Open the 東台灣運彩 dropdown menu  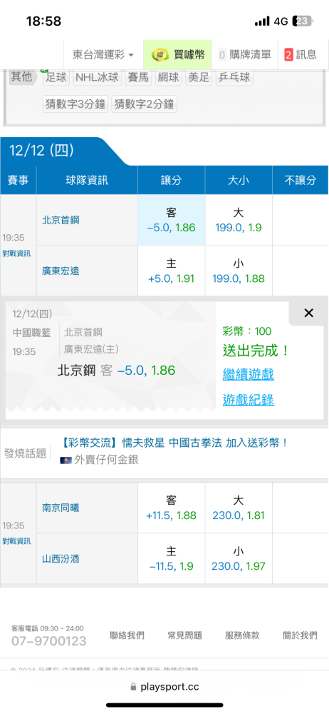click(103, 55)
